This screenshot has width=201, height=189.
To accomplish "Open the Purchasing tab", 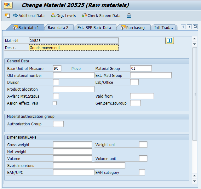I will pos(133,27).
